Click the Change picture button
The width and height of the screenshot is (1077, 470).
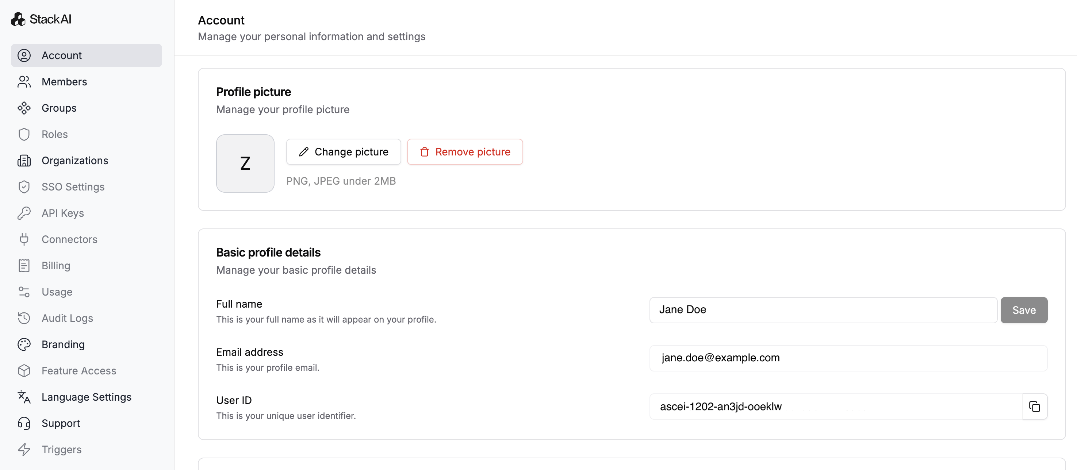pos(343,152)
